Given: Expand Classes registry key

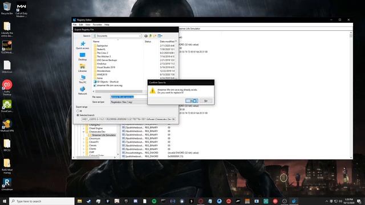Looking at the screenshot, I should coord(84,145).
